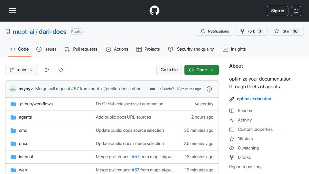The height and width of the screenshot is (174, 309).
Task: Click the cmd folder icon
Action: tap(13, 130)
